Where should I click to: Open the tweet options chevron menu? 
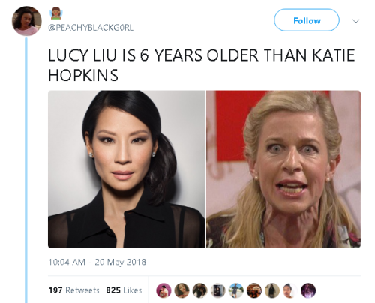click(x=355, y=21)
